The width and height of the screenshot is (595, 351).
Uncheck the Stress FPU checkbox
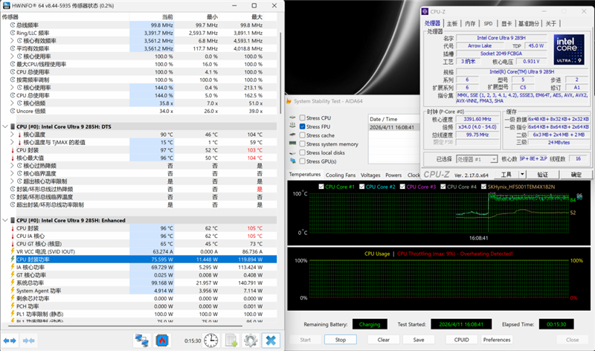(302, 126)
